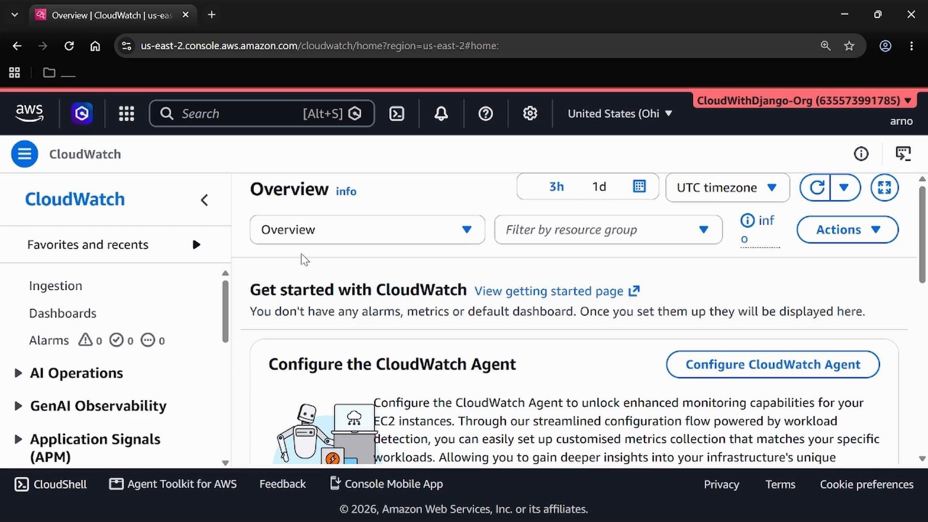
Task: Click the sidebar navigation scrollbar
Action: click(225, 312)
